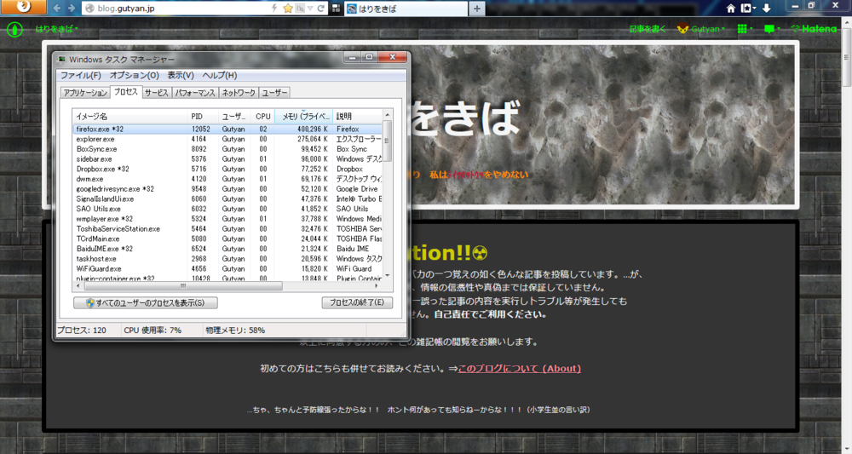This screenshot has height=454, width=852.
Task: Open the tab groups icon
Action: pos(336,9)
